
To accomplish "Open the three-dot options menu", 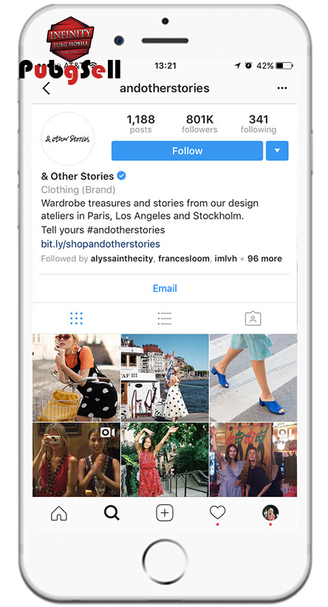I will 282,88.
